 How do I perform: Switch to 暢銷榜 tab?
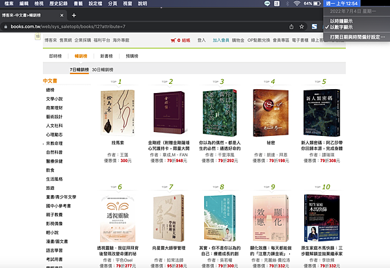coord(81,56)
